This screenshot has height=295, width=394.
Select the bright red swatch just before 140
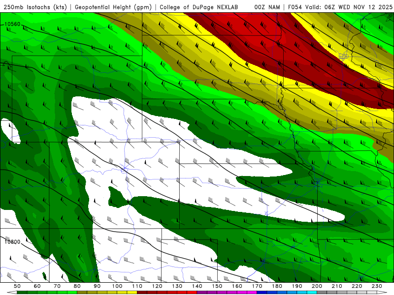point(192,293)
